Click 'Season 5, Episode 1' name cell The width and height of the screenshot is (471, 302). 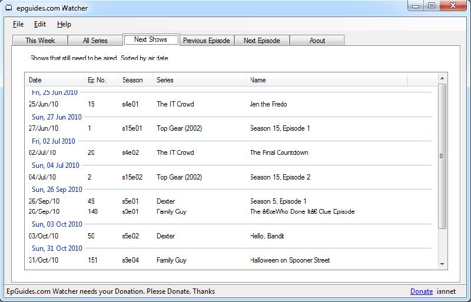point(278,201)
